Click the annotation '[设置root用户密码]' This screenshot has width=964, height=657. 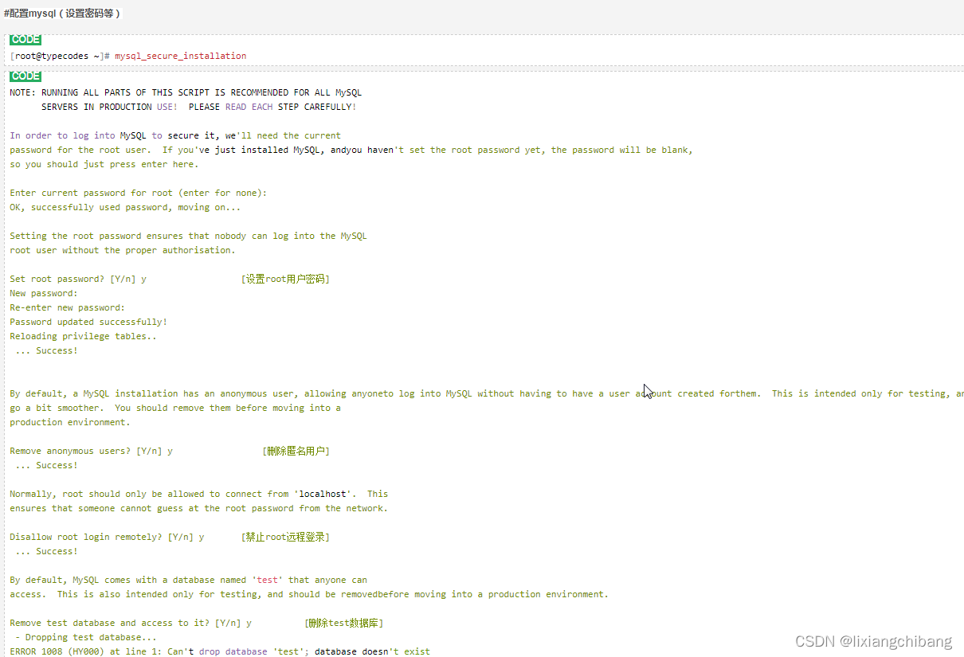click(285, 279)
